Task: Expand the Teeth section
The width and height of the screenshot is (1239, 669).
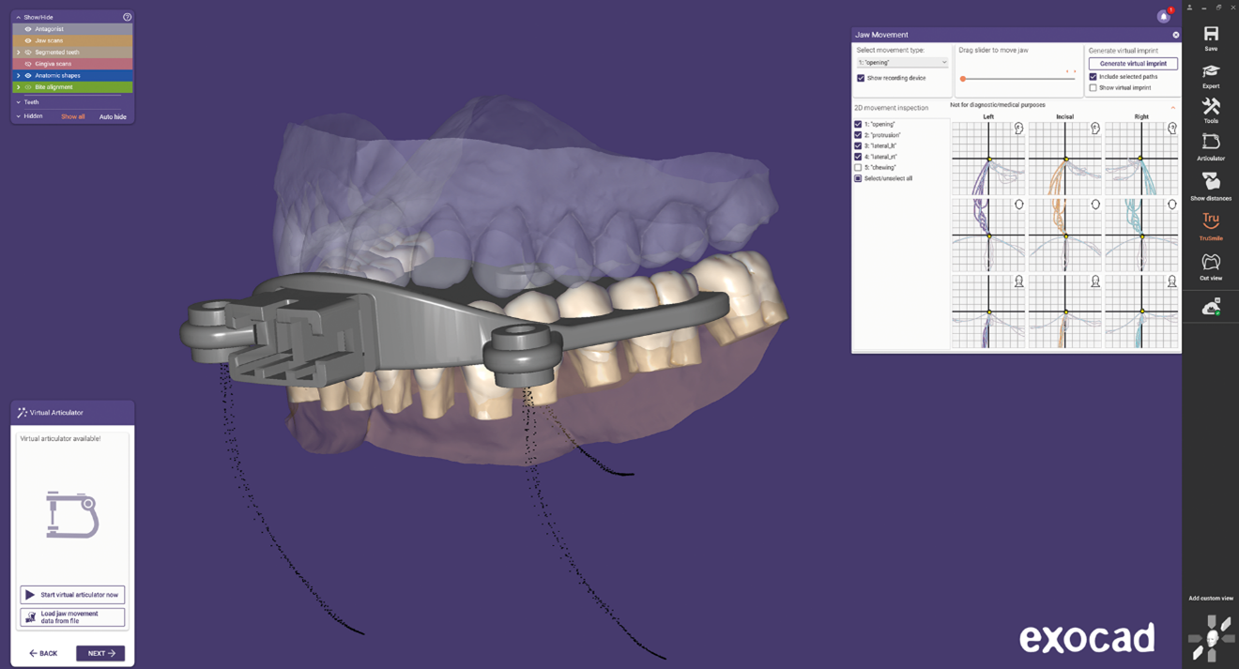Action: click(x=18, y=102)
